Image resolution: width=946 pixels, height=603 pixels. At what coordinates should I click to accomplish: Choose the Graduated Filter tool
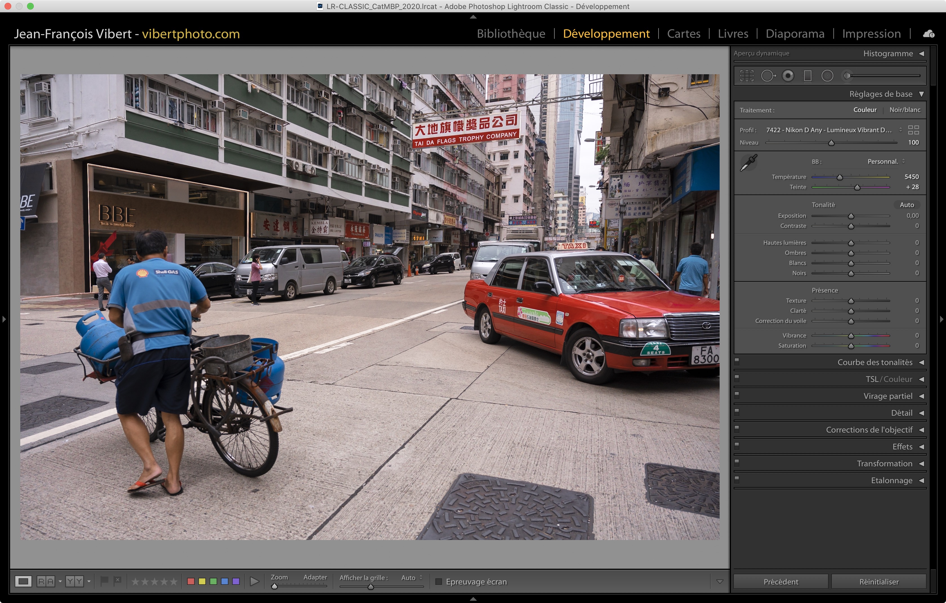click(x=808, y=76)
